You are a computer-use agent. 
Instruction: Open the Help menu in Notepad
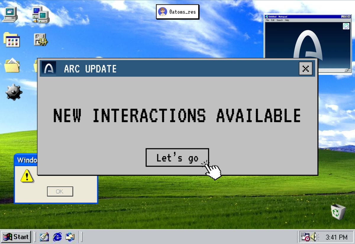287,20
